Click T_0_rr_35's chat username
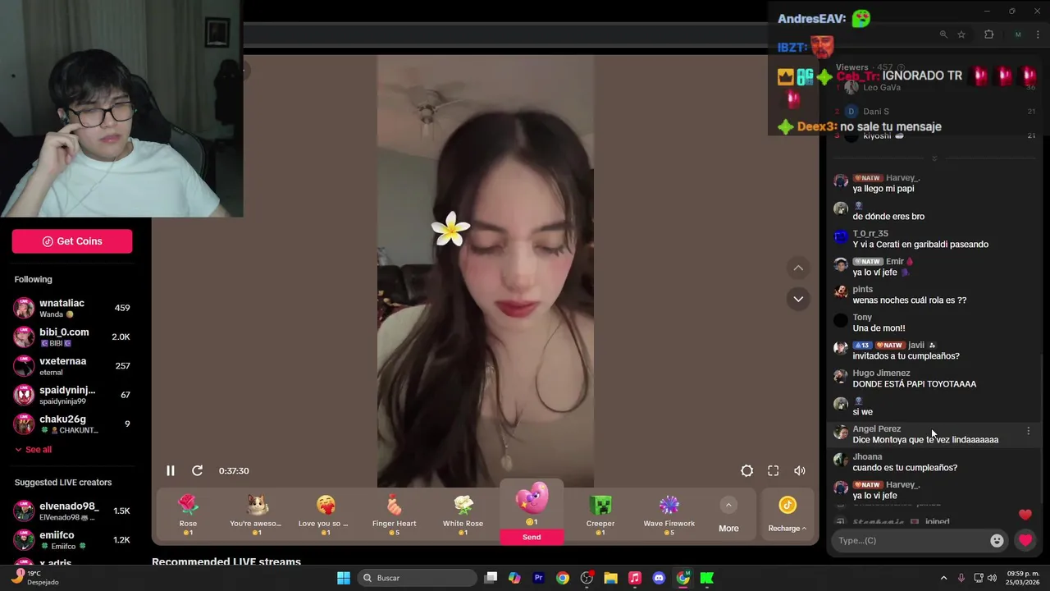Image resolution: width=1050 pixels, height=591 pixels. (x=870, y=233)
